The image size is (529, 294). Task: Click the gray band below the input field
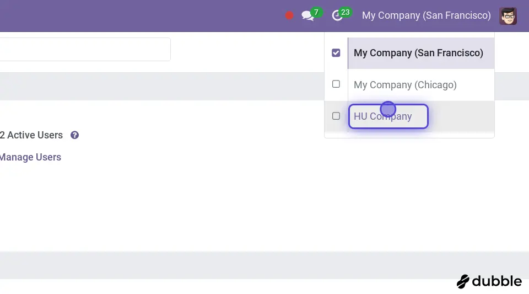[x=160, y=86]
